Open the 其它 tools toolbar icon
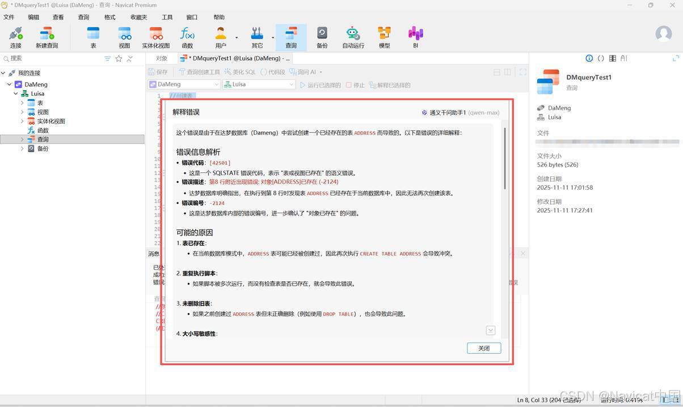The height and width of the screenshot is (407, 683). pos(257,37)
